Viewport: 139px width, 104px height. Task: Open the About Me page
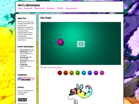click(x=28, y=8)
